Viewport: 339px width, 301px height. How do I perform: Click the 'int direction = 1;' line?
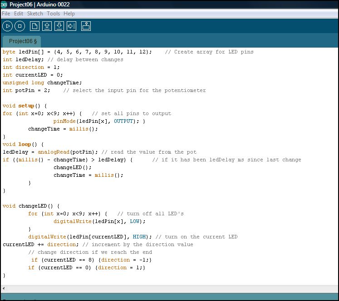(x=31, y=67)
